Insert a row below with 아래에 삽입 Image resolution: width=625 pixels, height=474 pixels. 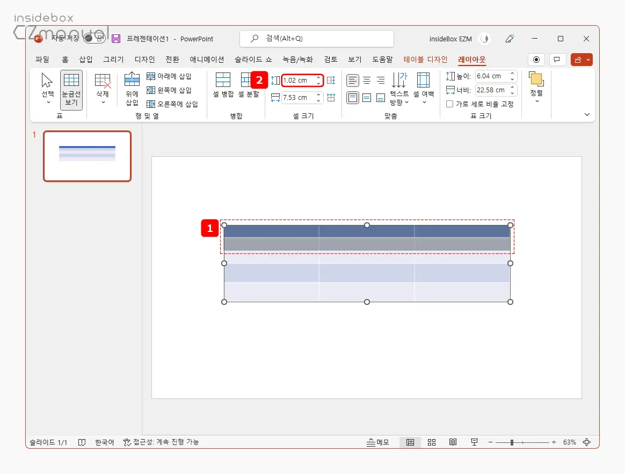click(169, 76)
